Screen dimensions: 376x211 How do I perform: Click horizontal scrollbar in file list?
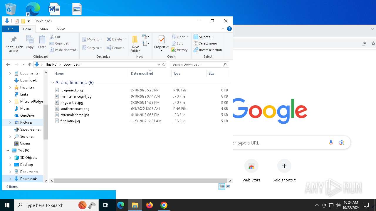pos(141,181)
